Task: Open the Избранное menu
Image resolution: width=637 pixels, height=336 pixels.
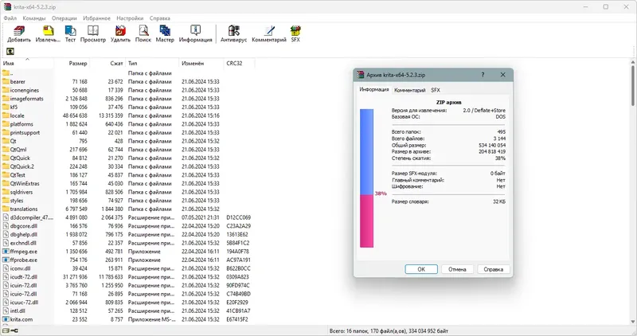Action: (96, 18)
